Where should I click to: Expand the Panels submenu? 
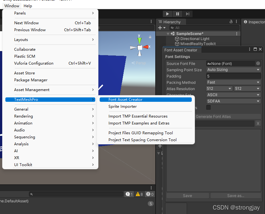[x=50, y=13]
